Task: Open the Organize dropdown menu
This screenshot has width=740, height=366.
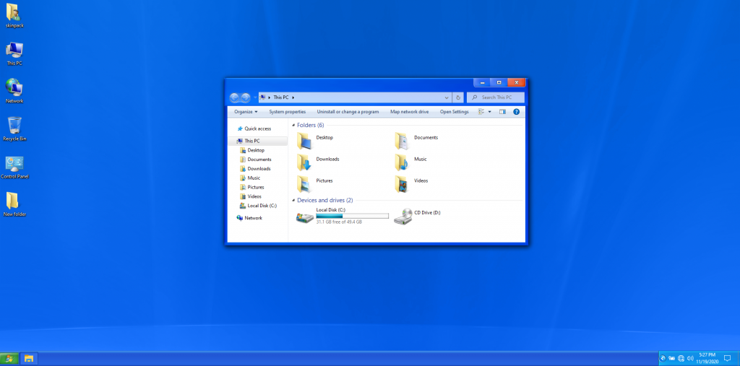Action: [246, 112]
